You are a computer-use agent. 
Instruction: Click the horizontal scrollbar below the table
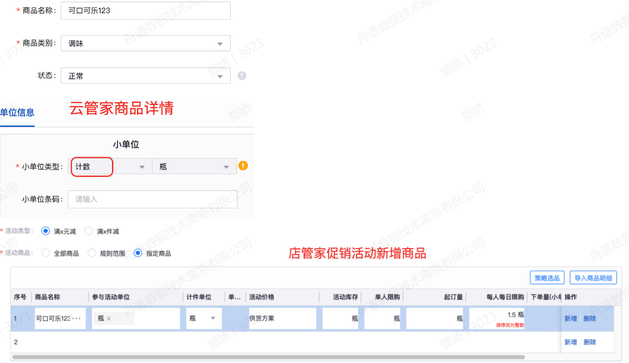(x=269, y=357)
